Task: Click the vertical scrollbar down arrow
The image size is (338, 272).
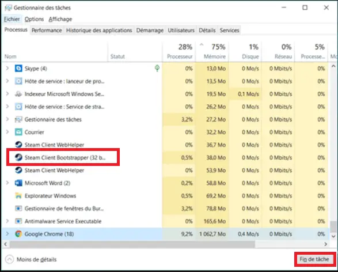Action: click(333, 236)
